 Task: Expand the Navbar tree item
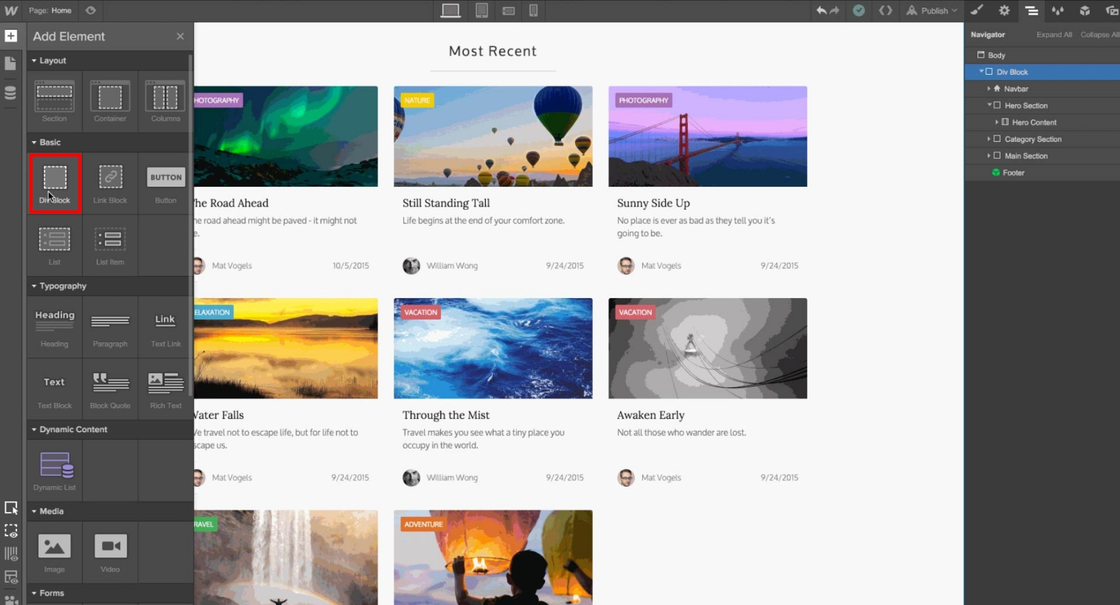click(x=988, y=89)
